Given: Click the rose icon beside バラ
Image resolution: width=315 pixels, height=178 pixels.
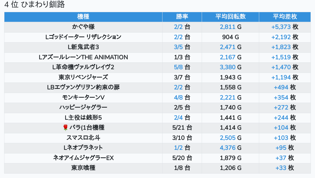Looking at the screenshot, I should point(65,127).
